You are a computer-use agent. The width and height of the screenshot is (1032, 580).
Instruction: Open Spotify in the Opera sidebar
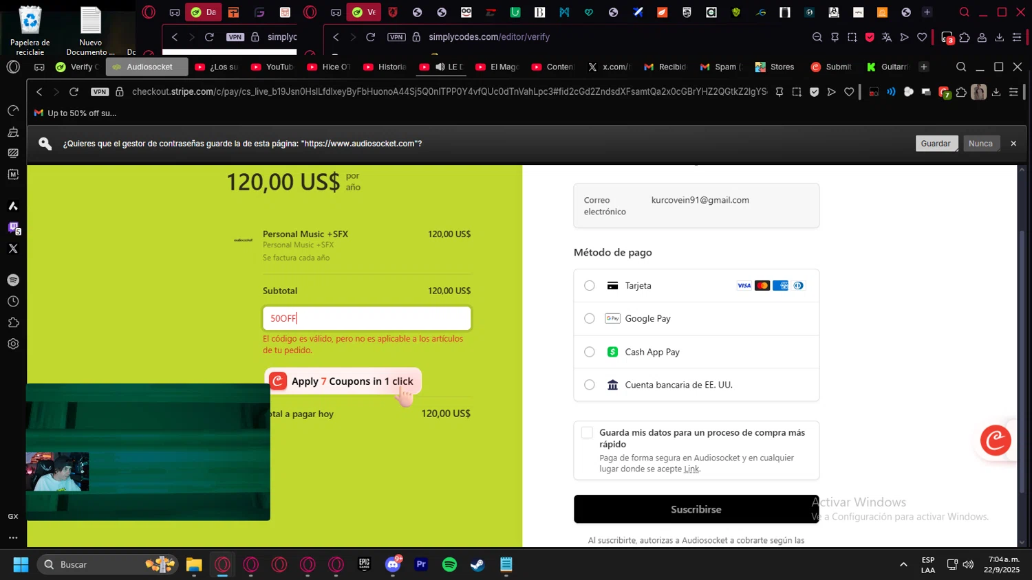coord(13,280)
